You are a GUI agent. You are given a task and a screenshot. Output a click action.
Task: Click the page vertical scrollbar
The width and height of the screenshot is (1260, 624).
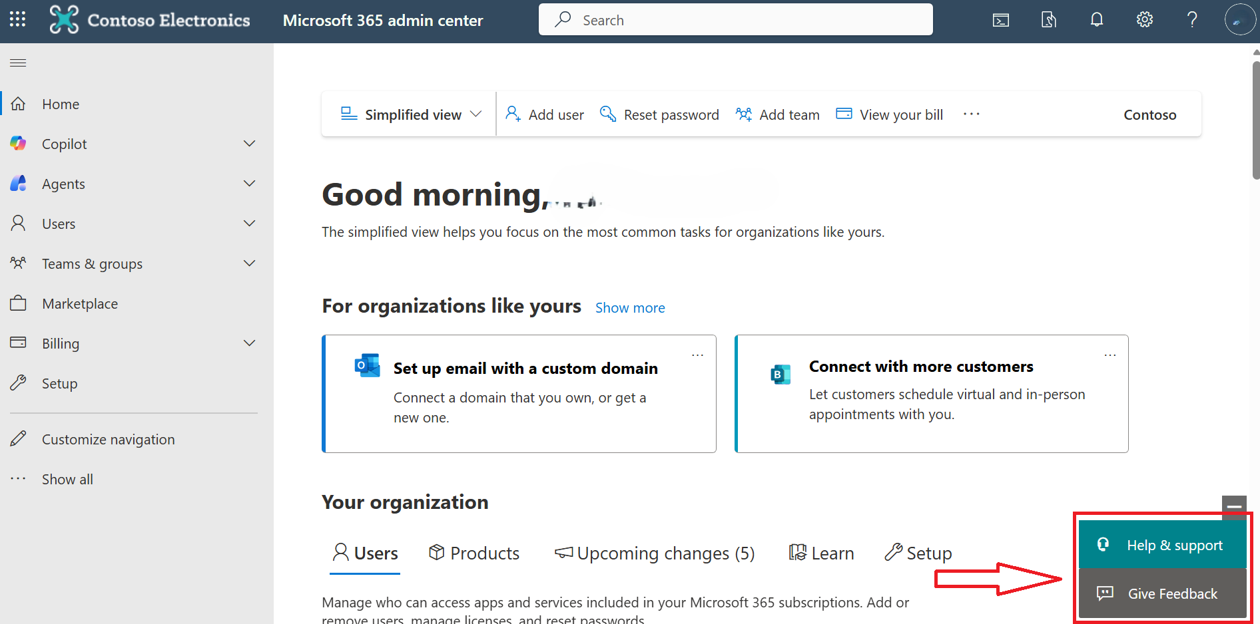point(1256,120)
